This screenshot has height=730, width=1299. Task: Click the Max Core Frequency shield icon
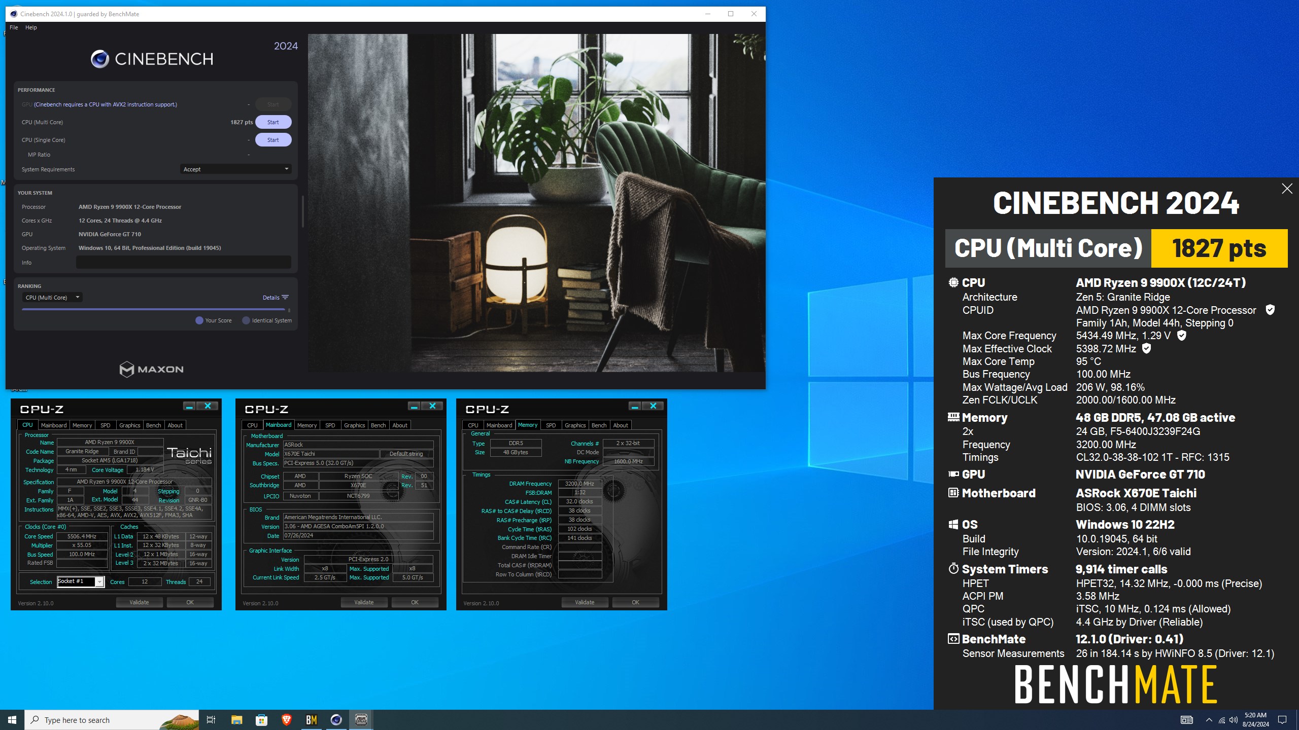pos(1182,335)
